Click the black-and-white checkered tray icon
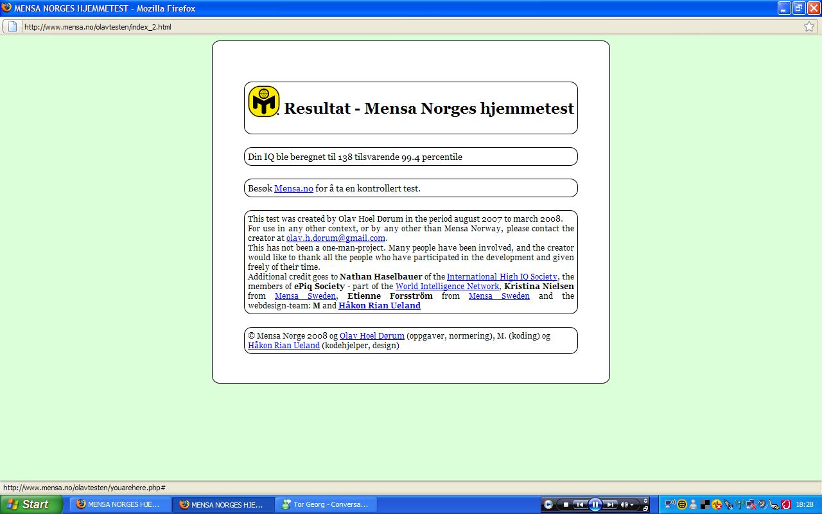Image resolution: width=822 pixels, height=514 pixels. (x=704, y=504)
